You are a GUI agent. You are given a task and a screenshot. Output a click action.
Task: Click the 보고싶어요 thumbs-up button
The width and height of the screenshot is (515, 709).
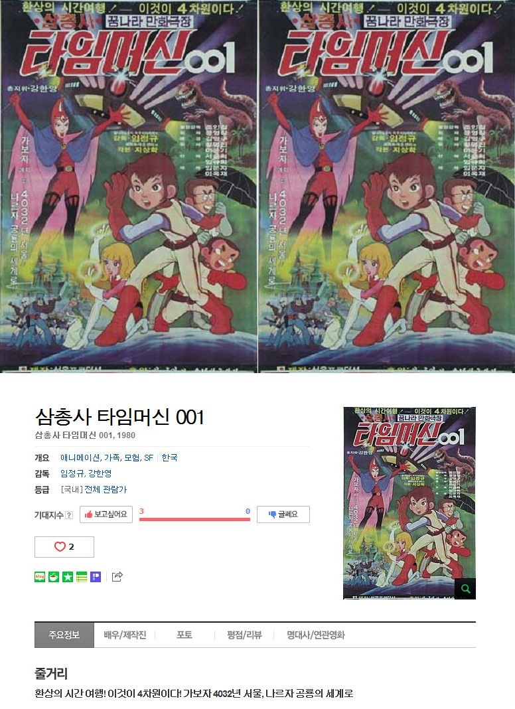106,514
